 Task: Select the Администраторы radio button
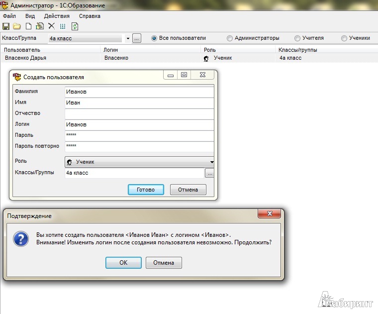pos(229,38)
